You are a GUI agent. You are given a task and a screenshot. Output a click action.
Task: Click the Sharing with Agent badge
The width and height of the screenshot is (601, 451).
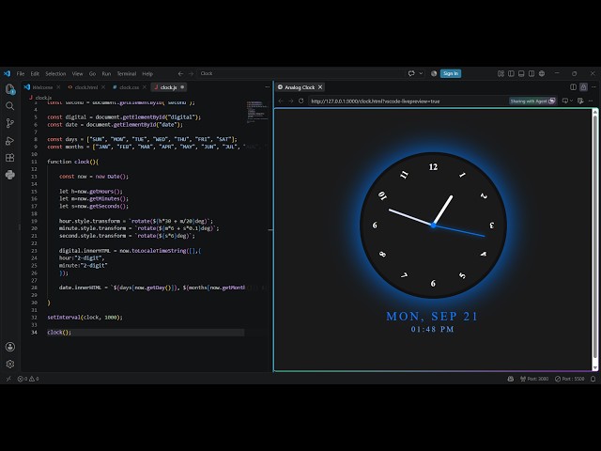(532, 101)
